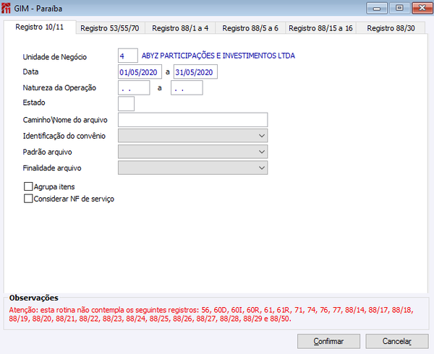The width and height of the screenshot is (434, 354).
Task: Click the Finalidade arquivo label
Action: (x=52, y=168)
